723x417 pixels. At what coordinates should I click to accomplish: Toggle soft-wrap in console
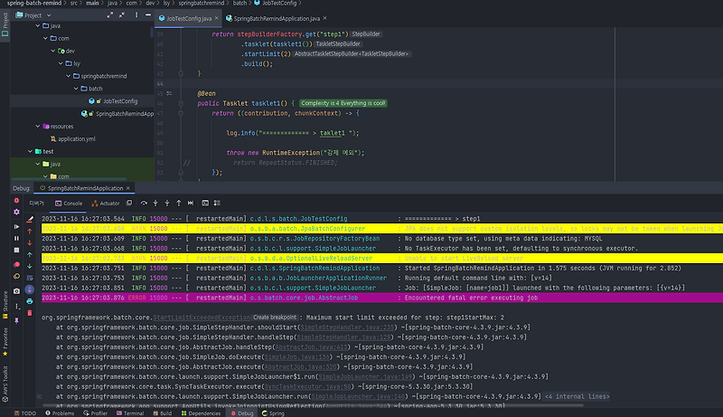(30, 279)
